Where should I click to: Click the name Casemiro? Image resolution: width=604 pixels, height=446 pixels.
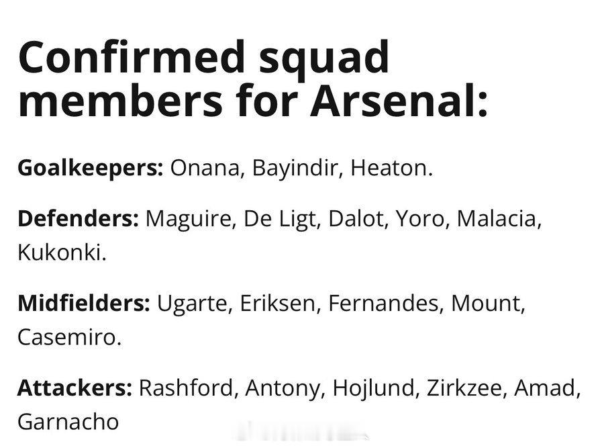[69, 337]
